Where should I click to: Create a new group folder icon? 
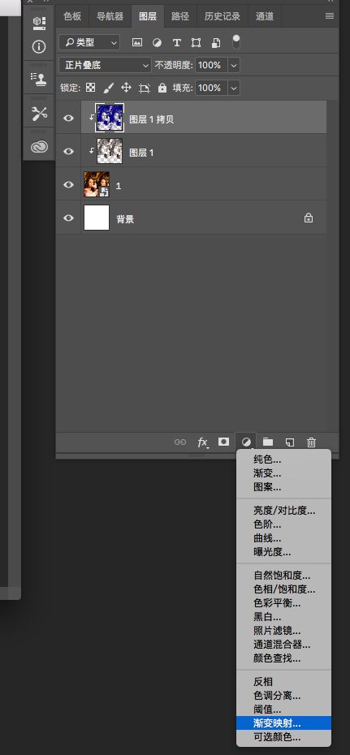[268, 442]
